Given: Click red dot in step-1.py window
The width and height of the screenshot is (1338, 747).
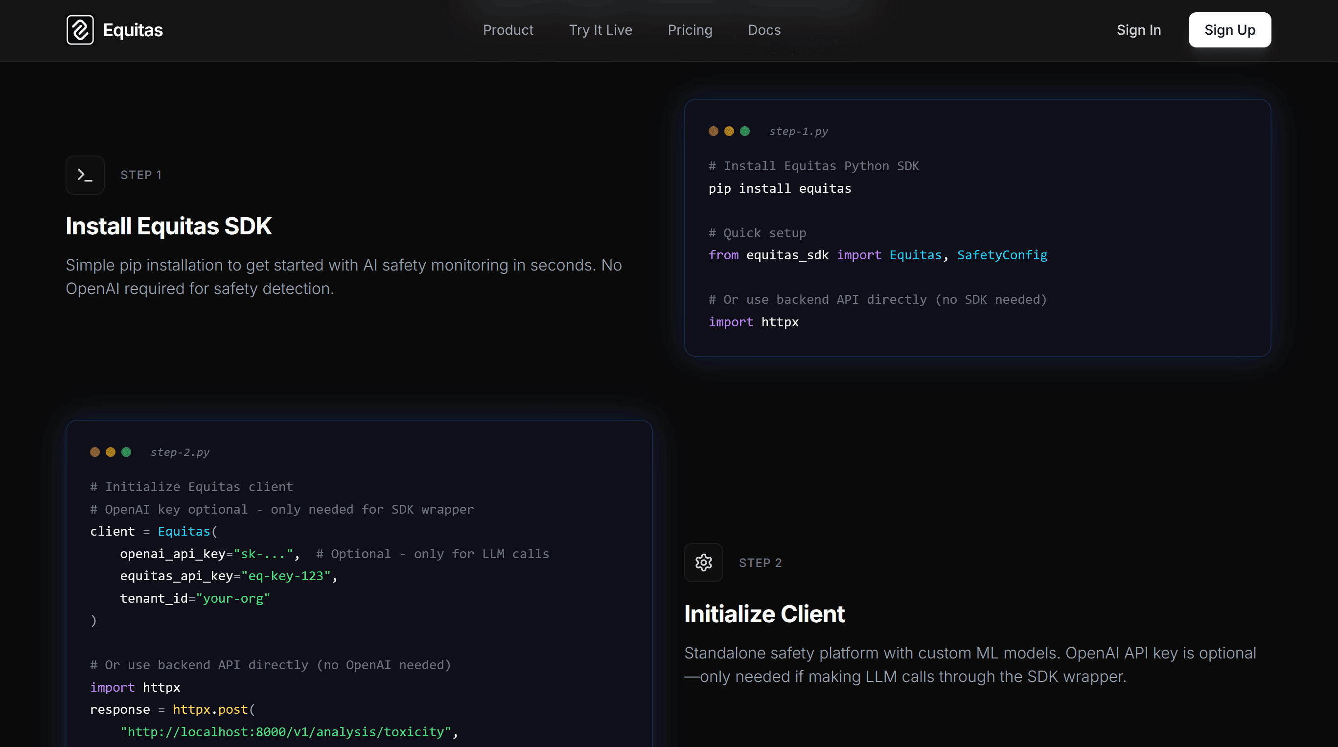Looking at the screenshot, I should click(713, 131).
